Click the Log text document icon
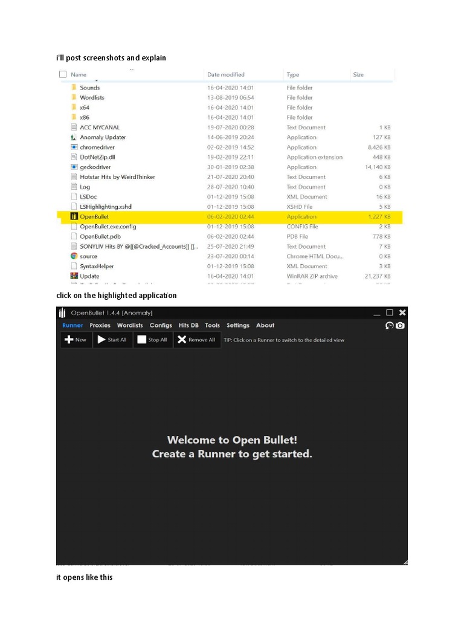The height and width of the screenshot is (619, 464). 74,186
